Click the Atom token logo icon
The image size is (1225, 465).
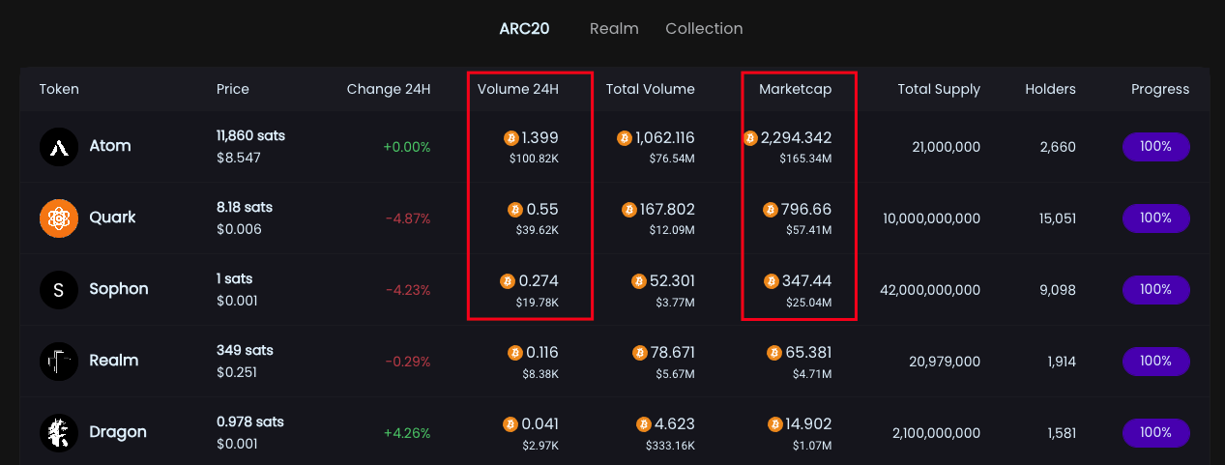59,147
